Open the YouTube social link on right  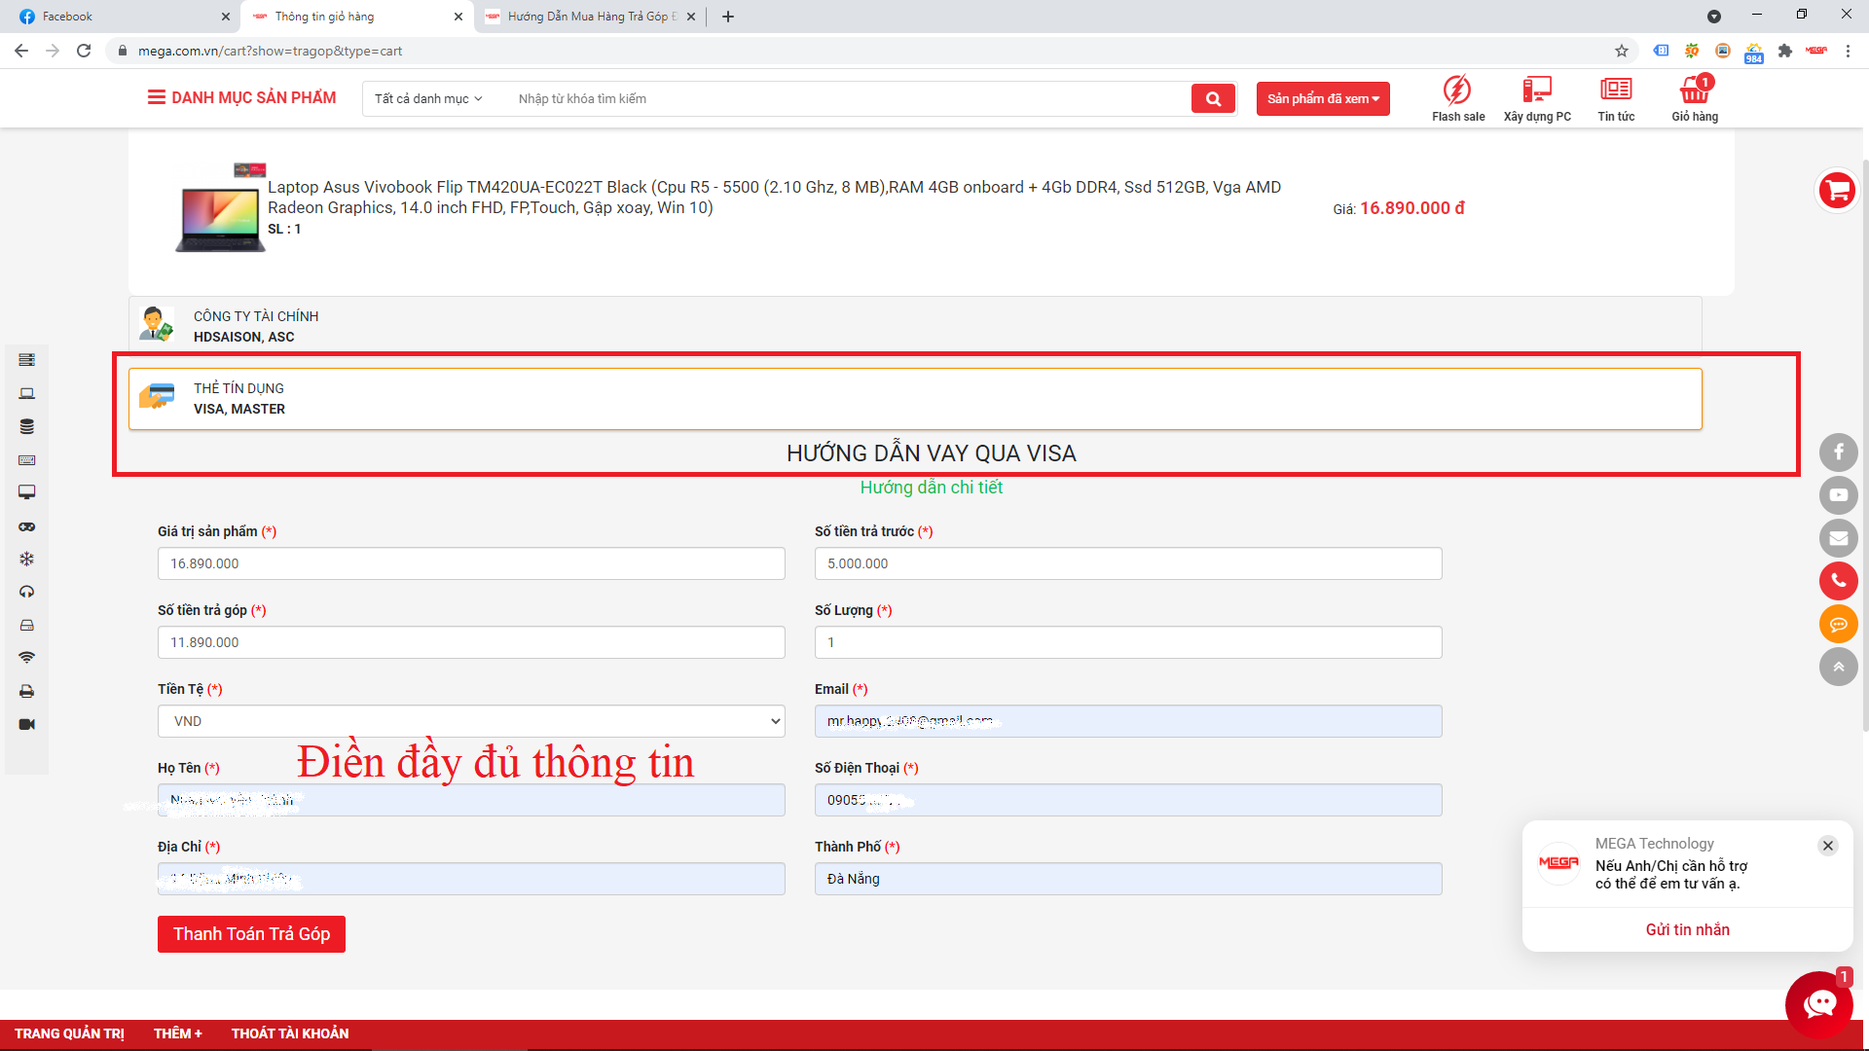tap(1838, 494)
